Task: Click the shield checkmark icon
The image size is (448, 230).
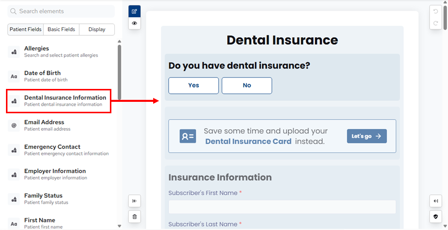Action: tap(436, 217)
